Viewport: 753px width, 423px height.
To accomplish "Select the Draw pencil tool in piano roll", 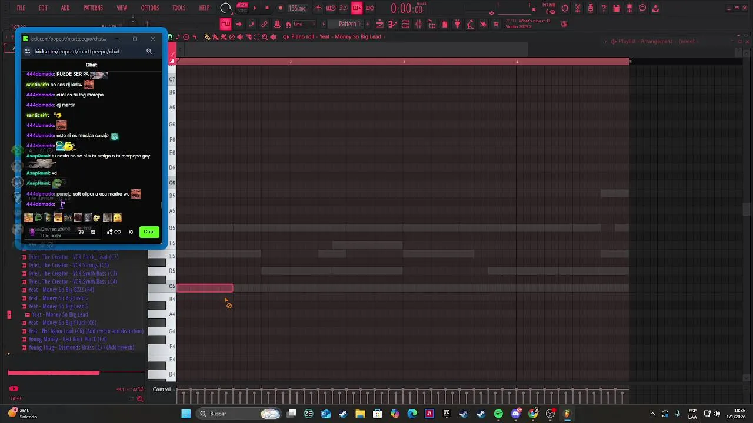I will [x=207, y=37].
